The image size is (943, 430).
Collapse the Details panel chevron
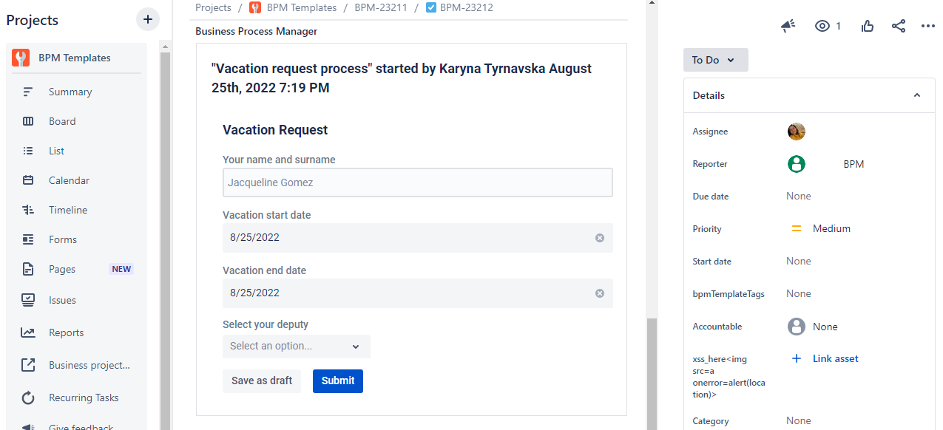[x=917, y=95]
